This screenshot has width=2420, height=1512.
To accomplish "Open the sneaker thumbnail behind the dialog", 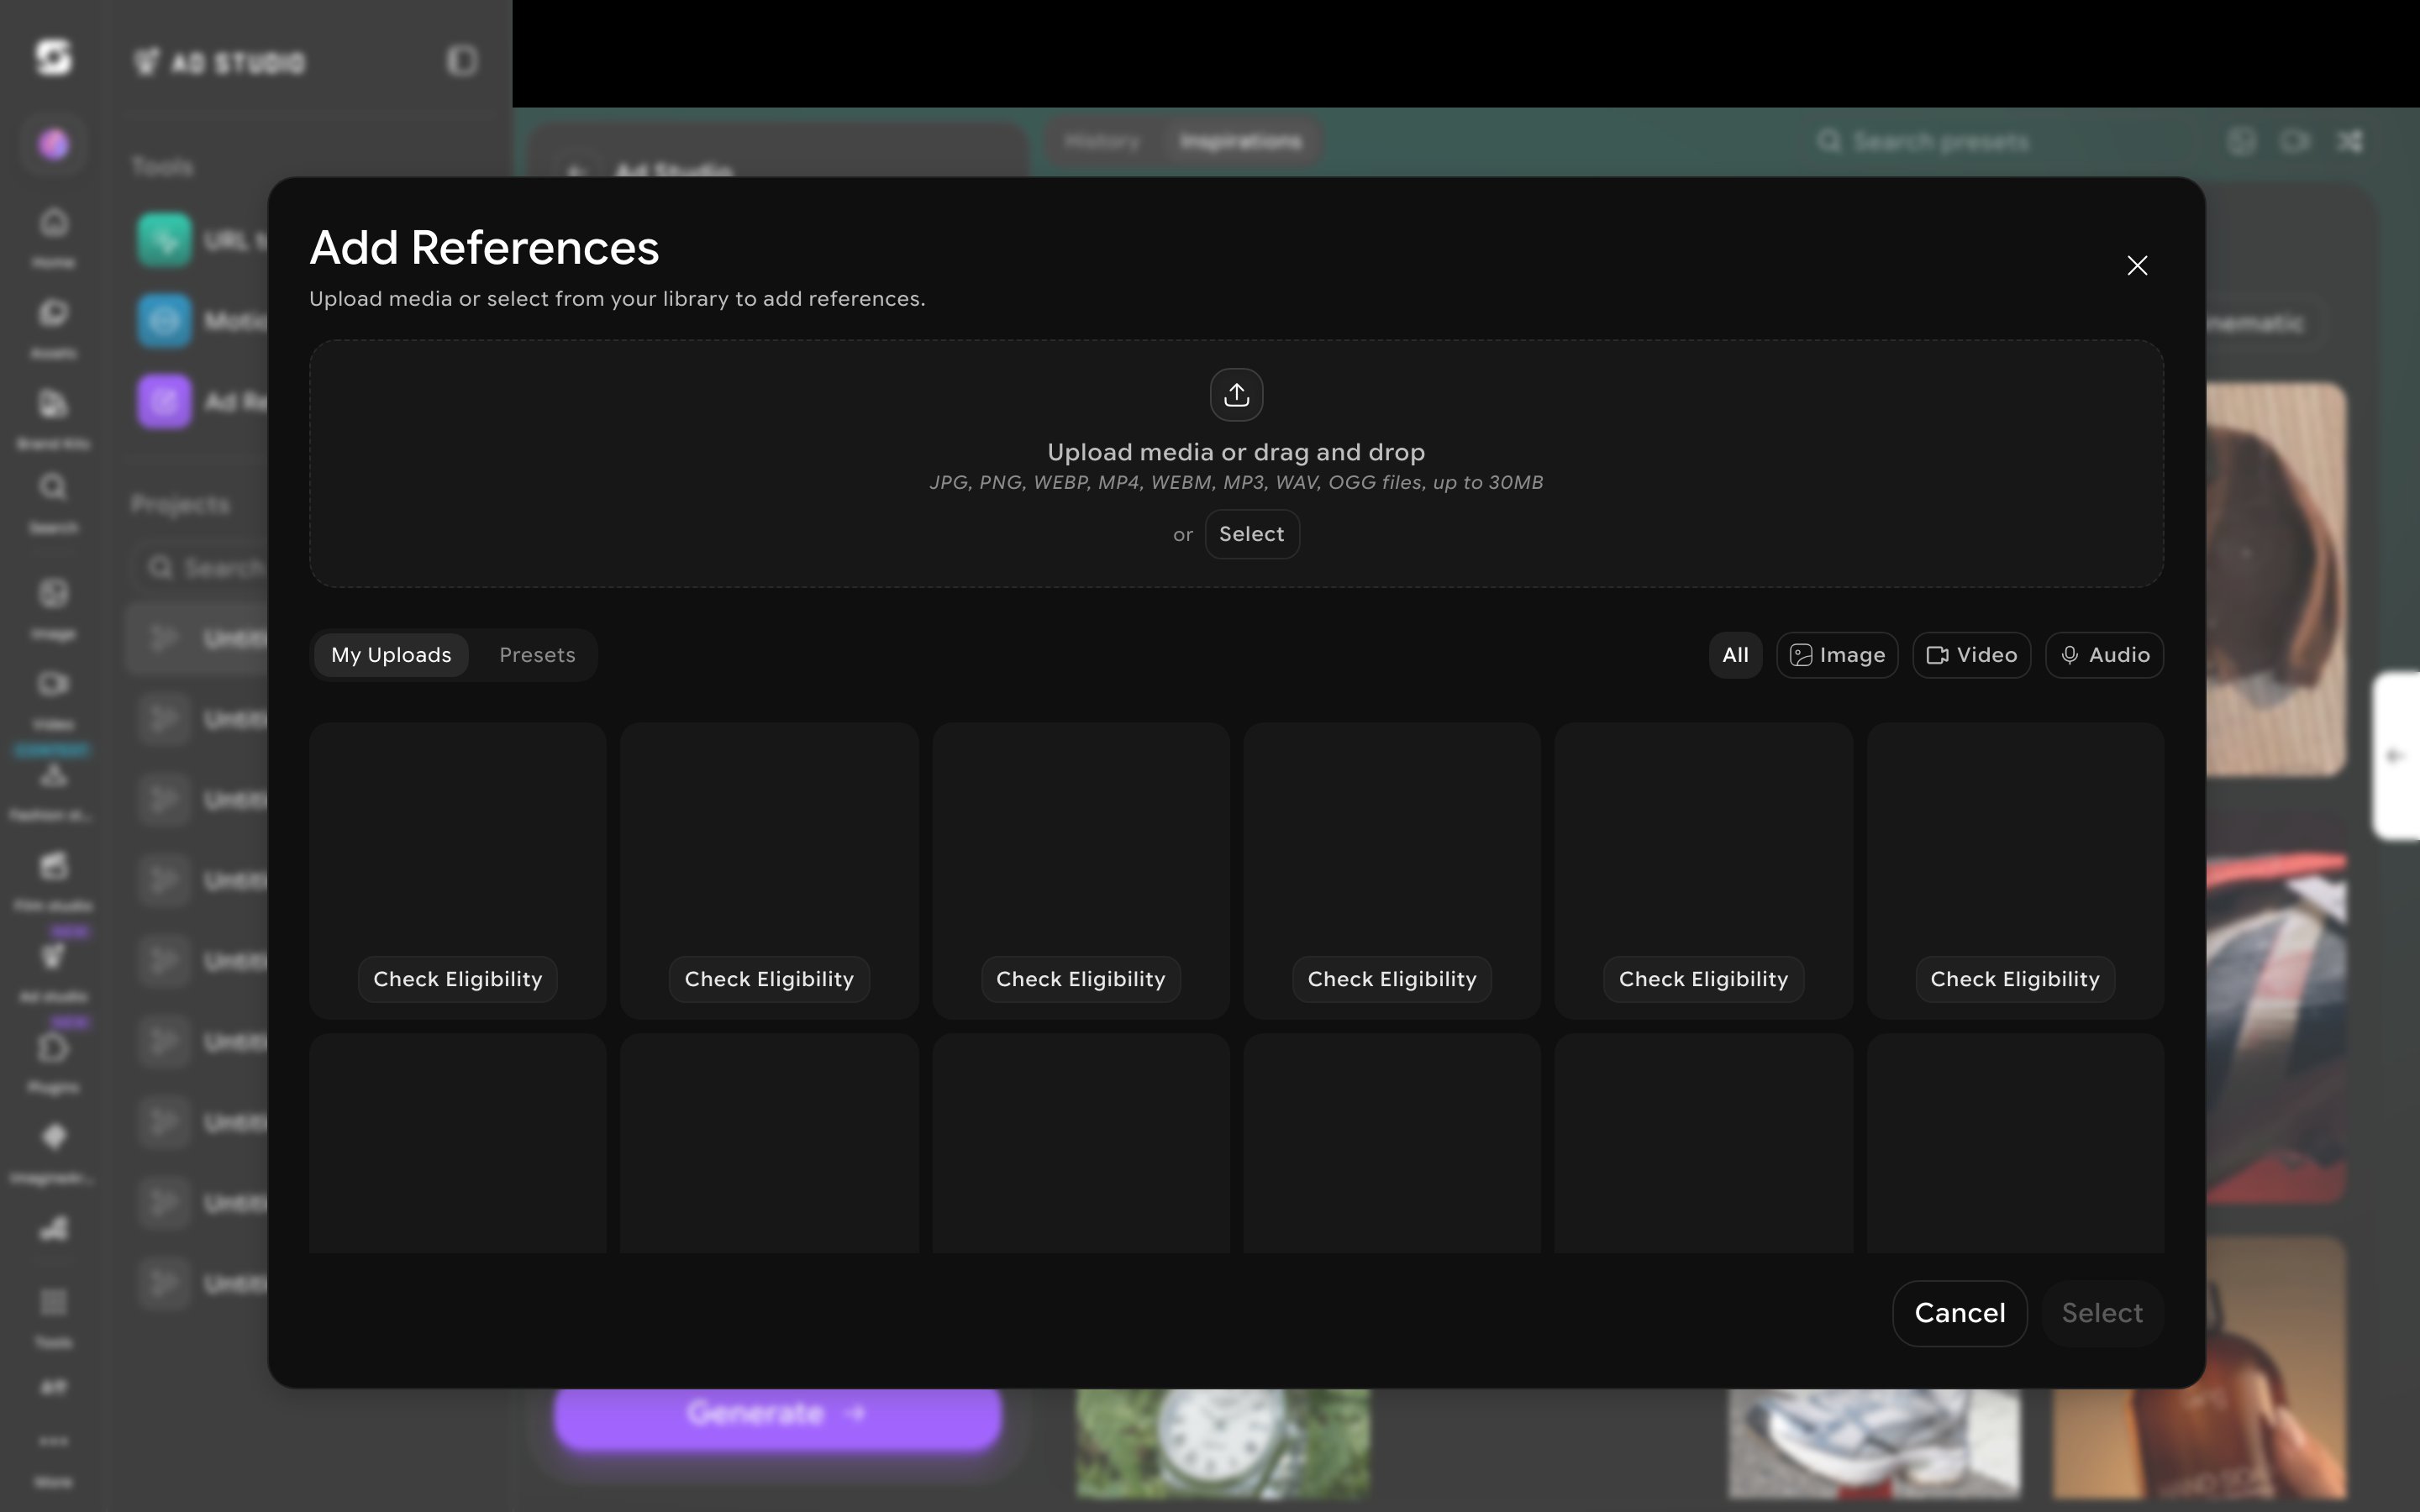I will [x=1875, y=1443].
